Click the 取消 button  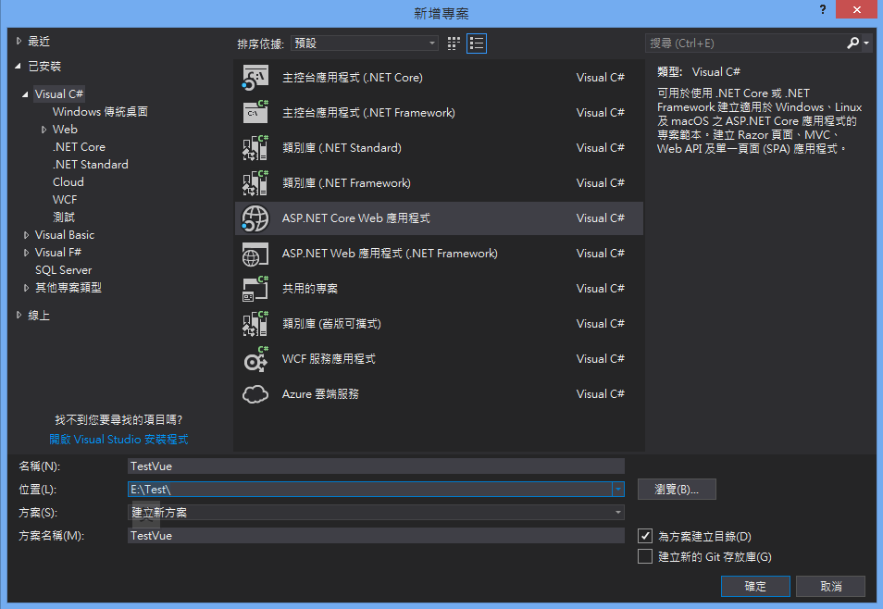[x=830, y=586]
